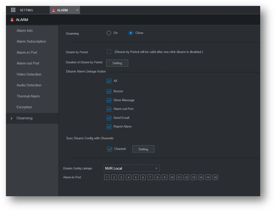Go to the Alarm Subscription section
This screenshot has height=211, width=275.
[x=31, y=41]
